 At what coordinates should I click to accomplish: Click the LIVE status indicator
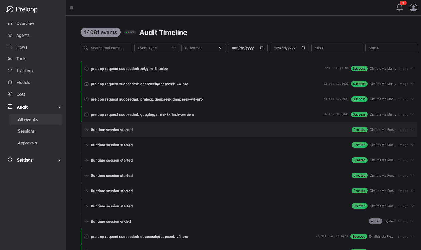click(x=130, y=33)
